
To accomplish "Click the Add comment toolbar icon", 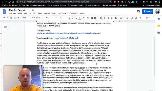I will 92,18.
